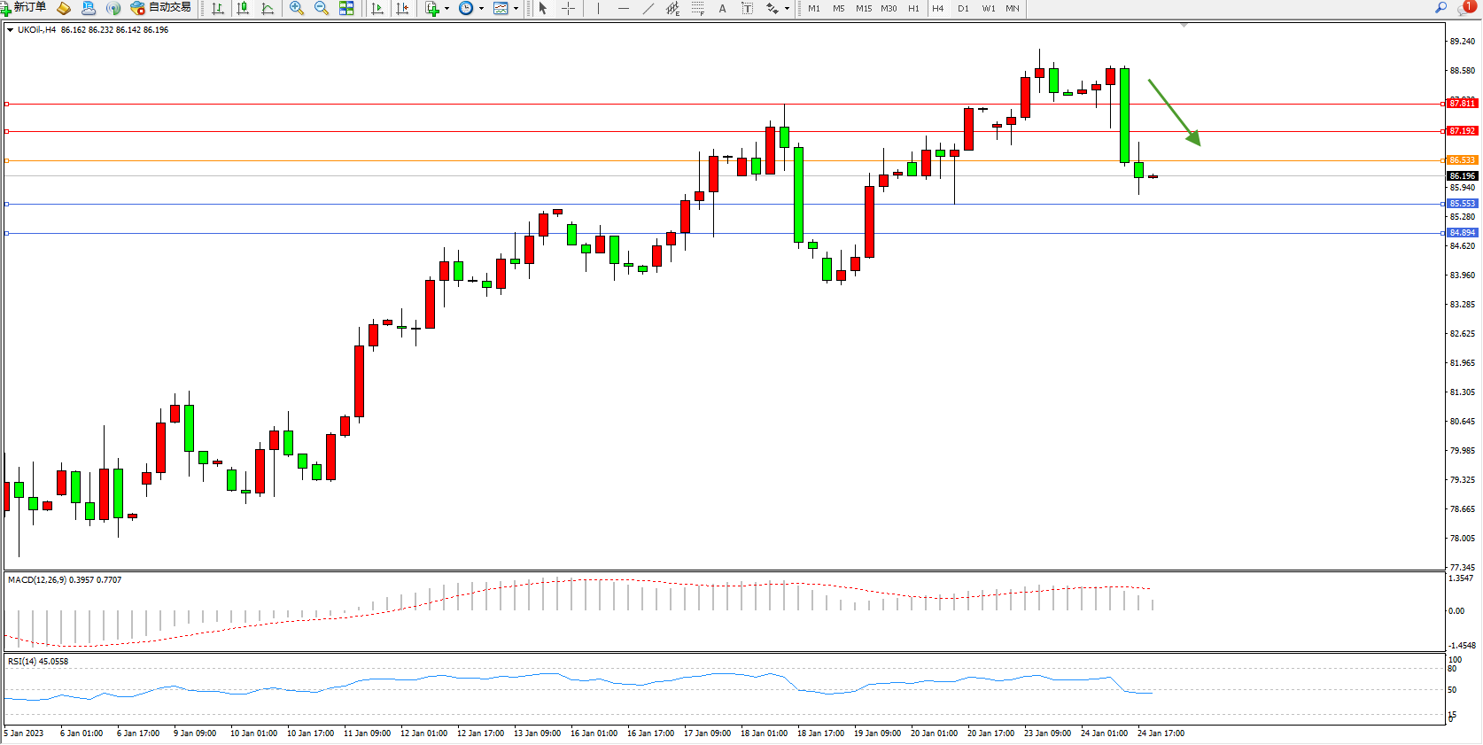This screenshot has height=745, width=1483.
Task: Switch timeframe to M15
Action: 864,9
